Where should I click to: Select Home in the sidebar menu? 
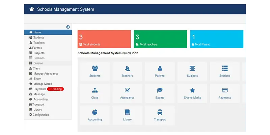[x=37, y=32]
